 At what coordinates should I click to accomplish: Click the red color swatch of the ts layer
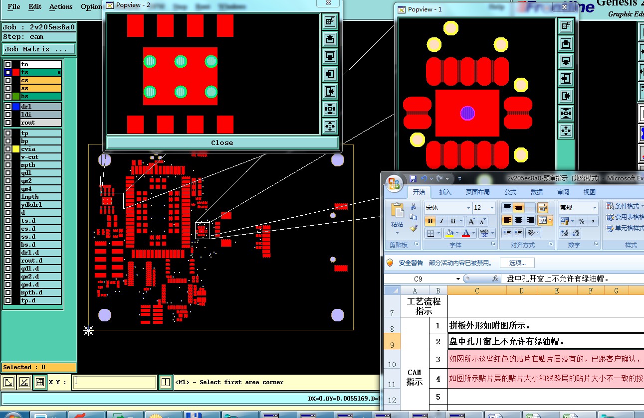point(16,72)
